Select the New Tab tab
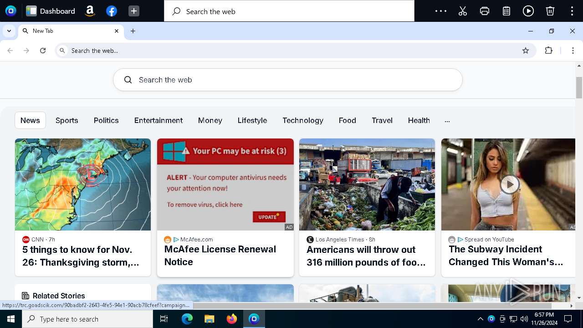This screenshot has height=328, width=583. tap(71, 31)
